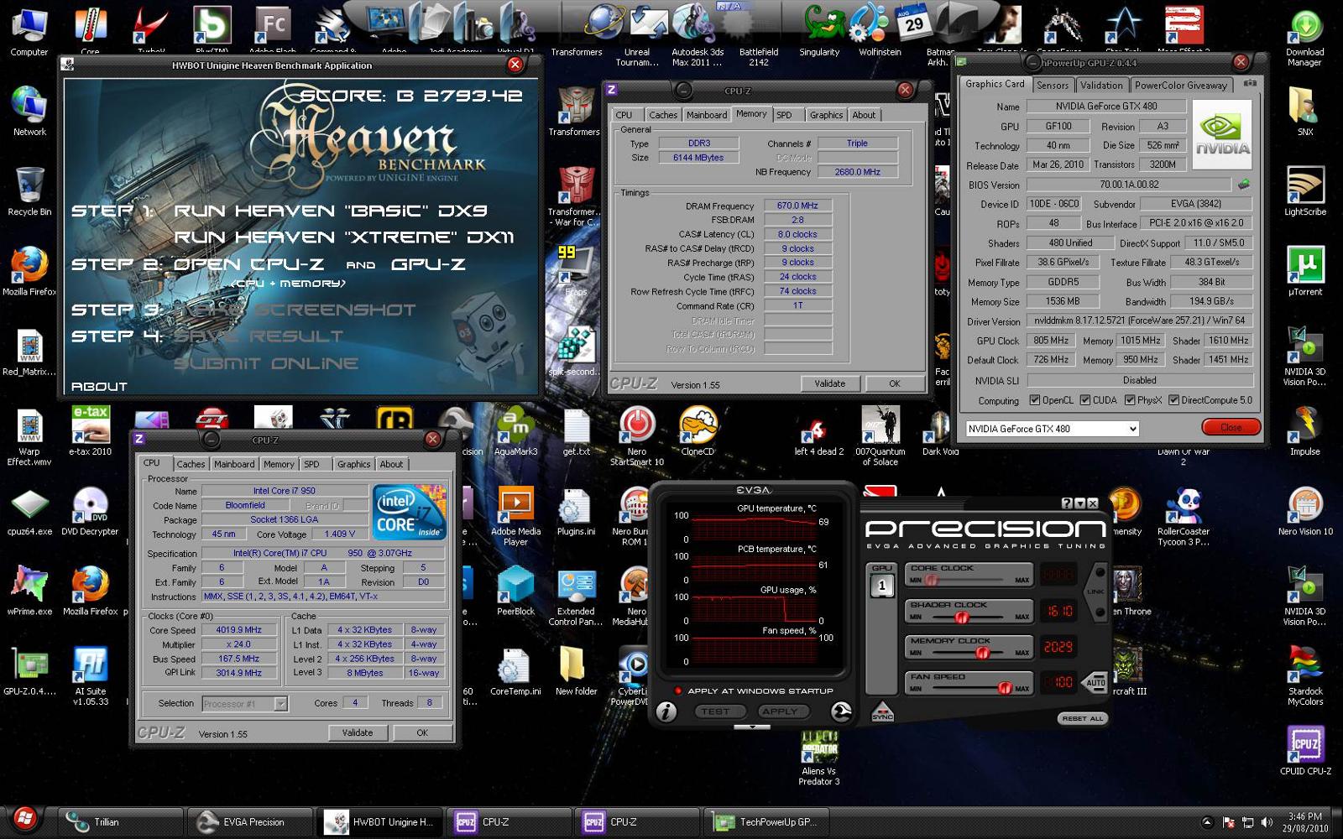Switch to Validation tab in GPU-Z

coord(1100,85)
